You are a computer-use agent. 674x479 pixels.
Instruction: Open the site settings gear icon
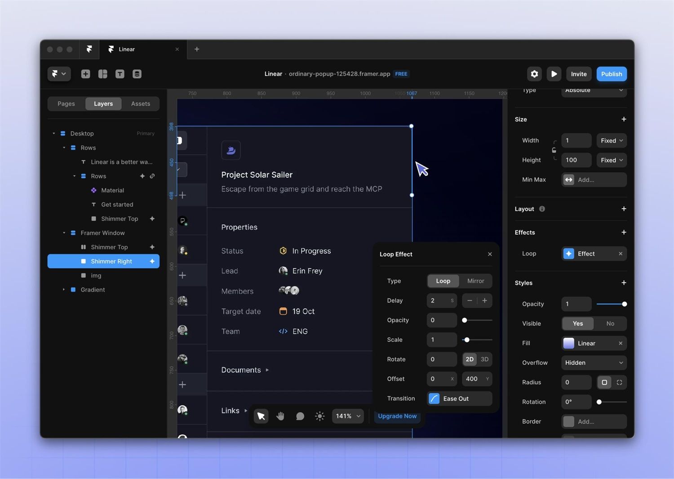534,74
